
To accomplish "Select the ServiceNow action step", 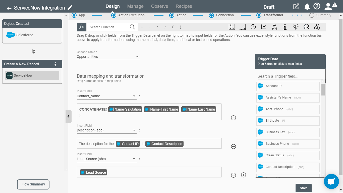I will [x=32, y=75].
